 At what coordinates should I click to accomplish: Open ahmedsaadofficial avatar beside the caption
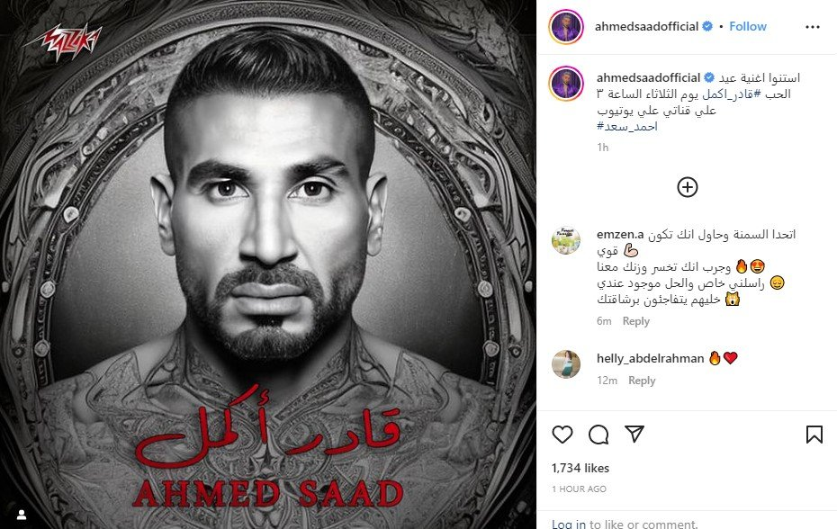click(x=566, y=84)
